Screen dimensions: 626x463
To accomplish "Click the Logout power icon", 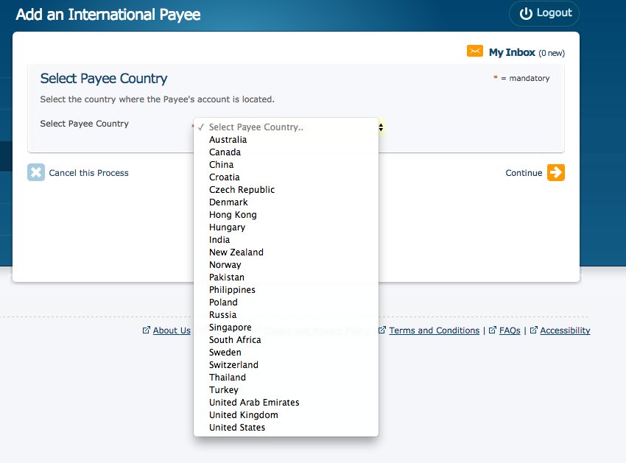I will tap(526, 13).
